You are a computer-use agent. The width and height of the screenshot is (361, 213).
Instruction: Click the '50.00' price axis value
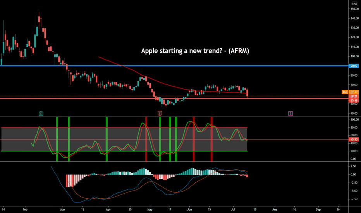pyautogui.click(x=354, y=104)
